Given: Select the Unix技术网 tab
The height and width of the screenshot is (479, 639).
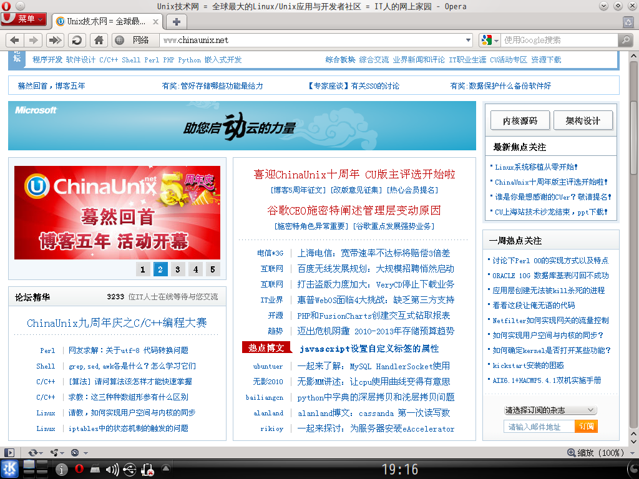Looking at the screenshot, I should pyautogui.click(x=107, y=22).
